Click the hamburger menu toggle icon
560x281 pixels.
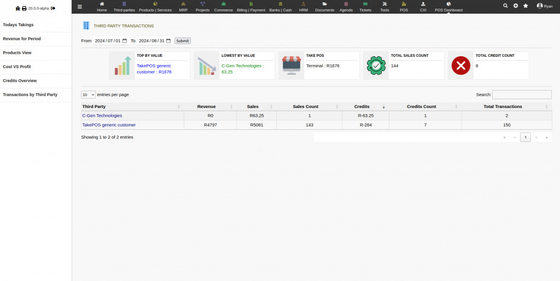80,7
